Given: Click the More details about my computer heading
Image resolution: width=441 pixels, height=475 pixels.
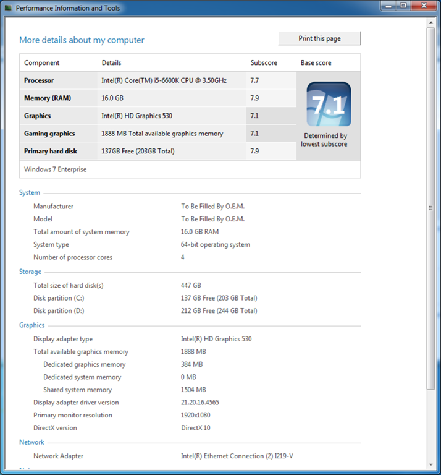Looking at the screenshot, I should click(82, 40).
